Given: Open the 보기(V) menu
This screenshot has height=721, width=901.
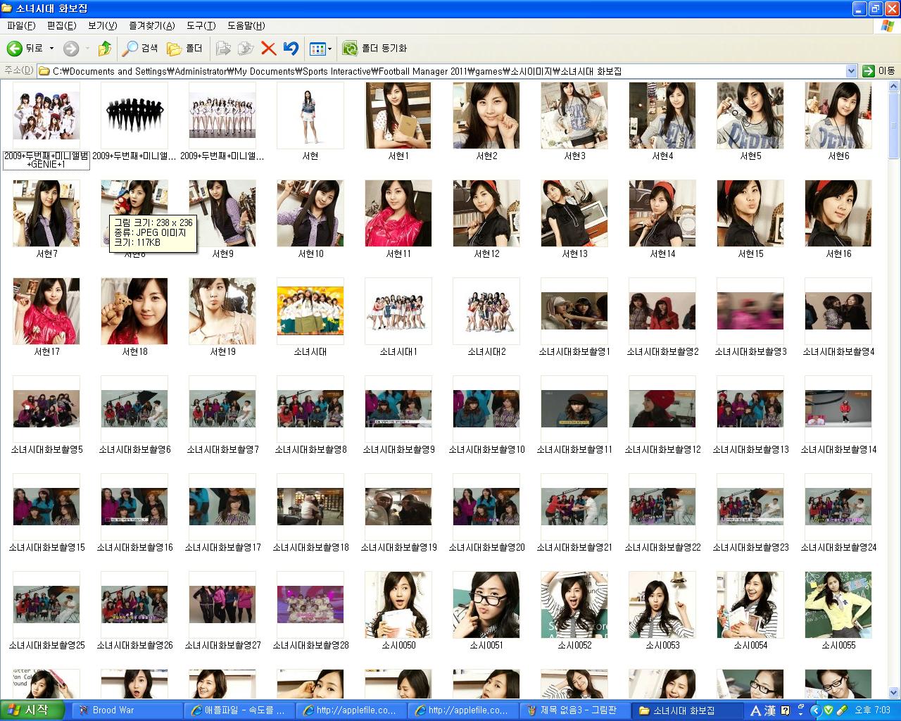Looking at the screenshot, I should pos(102,26).
